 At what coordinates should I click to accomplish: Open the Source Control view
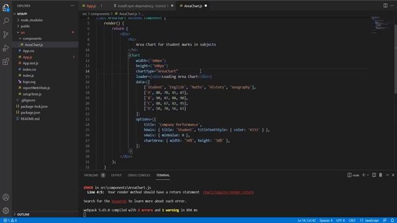[x=6, y=35]
